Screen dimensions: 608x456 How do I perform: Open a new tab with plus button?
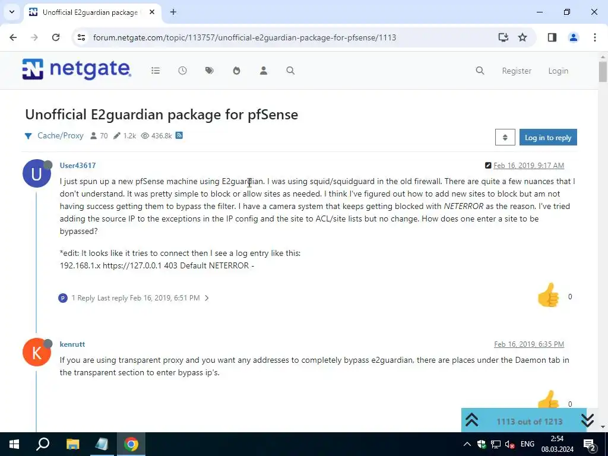(x=173, y=12)
